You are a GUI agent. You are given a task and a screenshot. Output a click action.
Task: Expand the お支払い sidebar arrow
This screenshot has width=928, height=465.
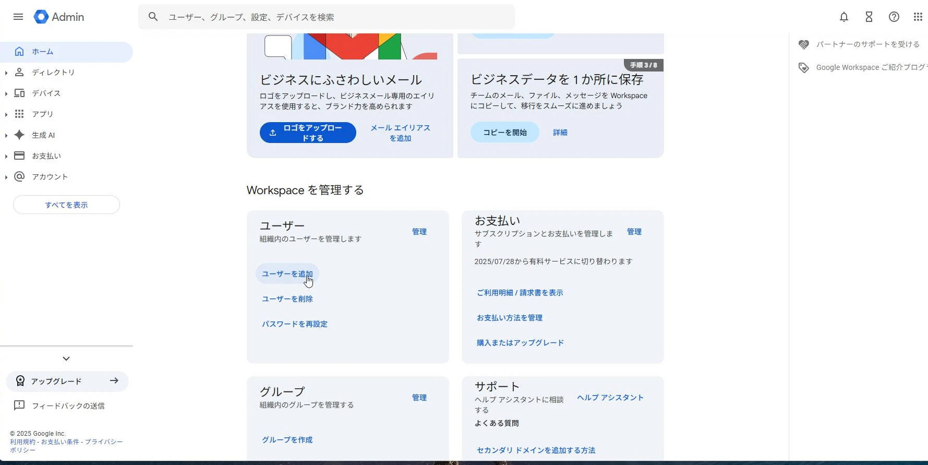click(6, 156)
